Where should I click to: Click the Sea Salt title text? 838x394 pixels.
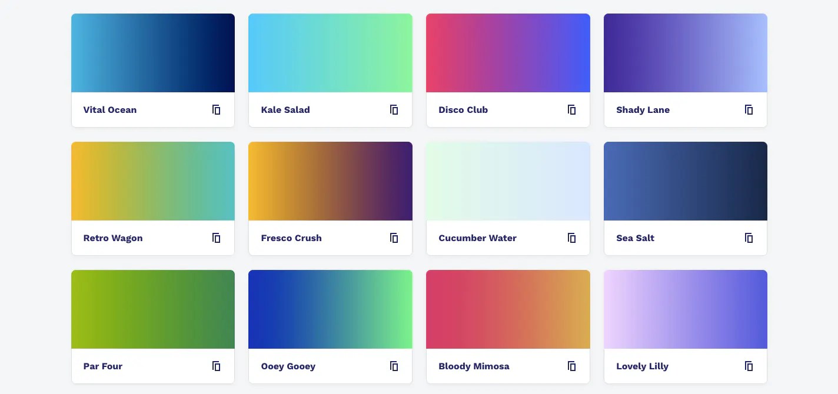(x=635, y=238)
